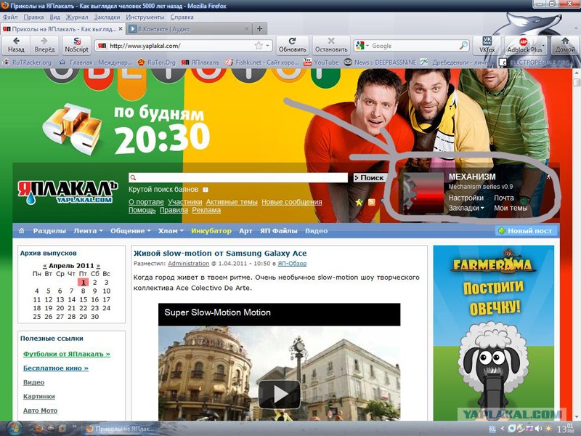Reload the page with Обновить

[293, 45]
